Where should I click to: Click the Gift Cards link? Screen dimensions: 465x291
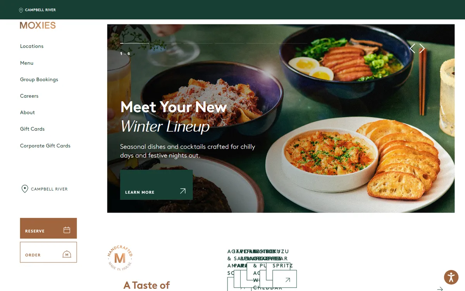(32, 129)
